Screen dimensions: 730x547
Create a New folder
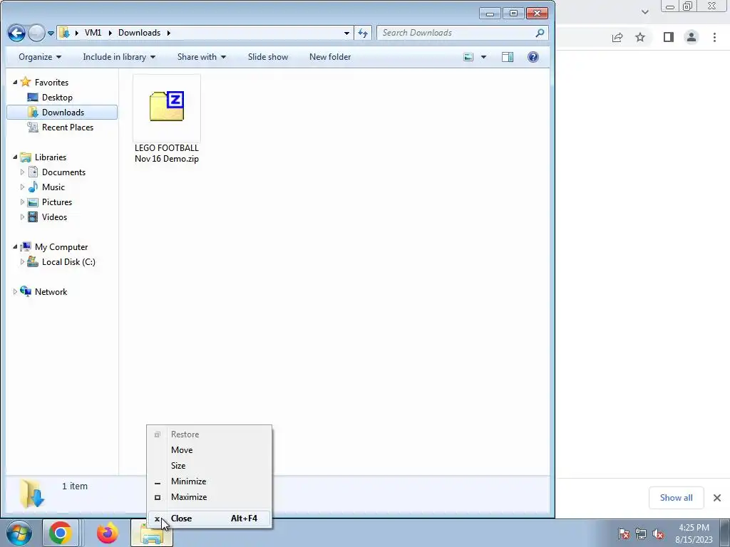(330, 57)
